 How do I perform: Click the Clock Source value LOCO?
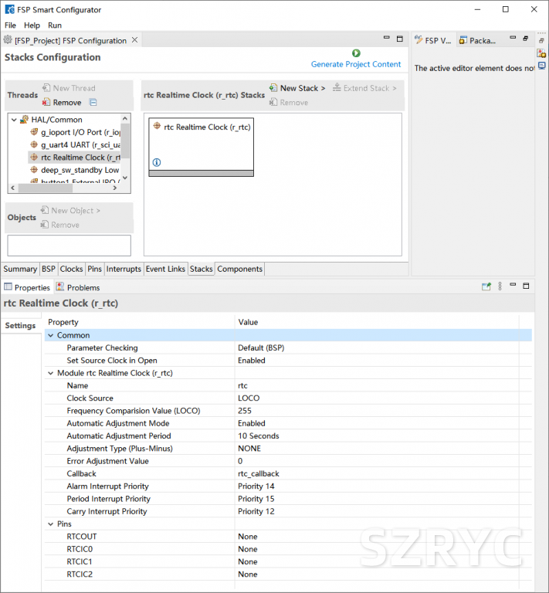(249, 398)
